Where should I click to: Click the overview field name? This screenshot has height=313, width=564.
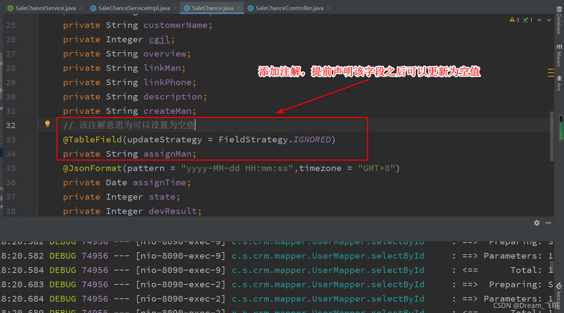pos(165,54)
